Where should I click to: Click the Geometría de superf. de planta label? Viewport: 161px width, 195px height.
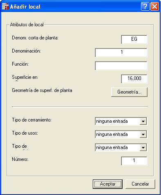[x=42, y=90]
